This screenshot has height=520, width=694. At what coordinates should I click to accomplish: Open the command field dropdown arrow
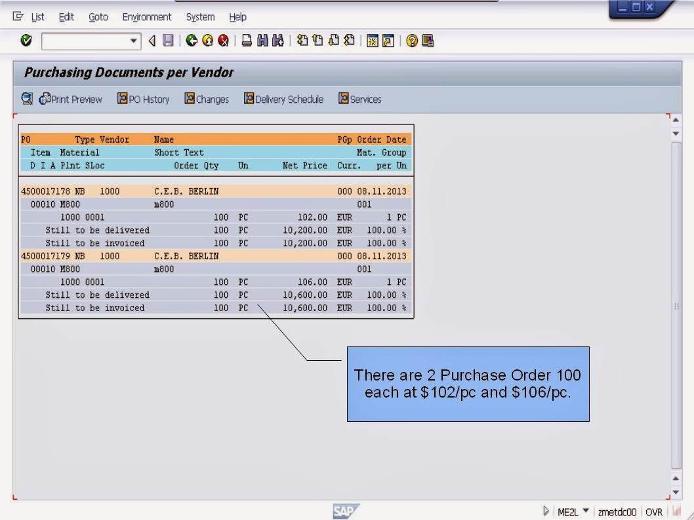[x=133, y=41]
